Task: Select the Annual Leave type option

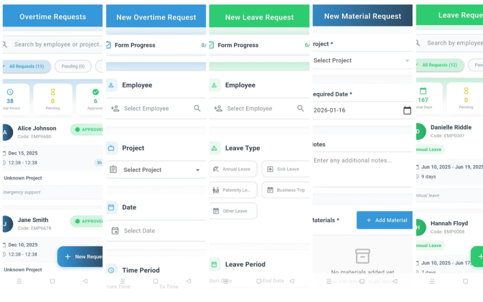Action: [233, 169]
